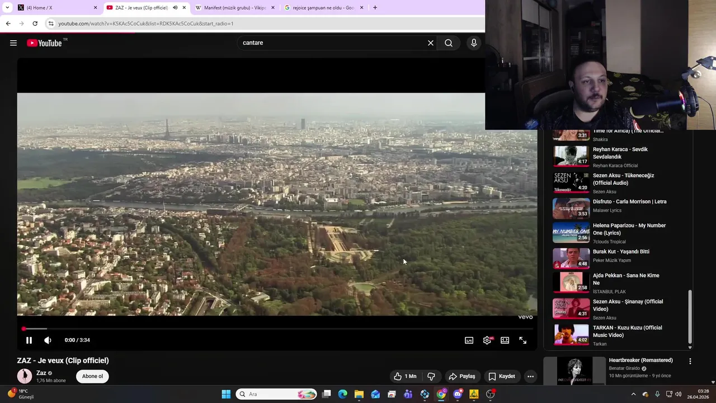716x403 pixels.
Task: Share the video via Paylaş
Action: 462,376
